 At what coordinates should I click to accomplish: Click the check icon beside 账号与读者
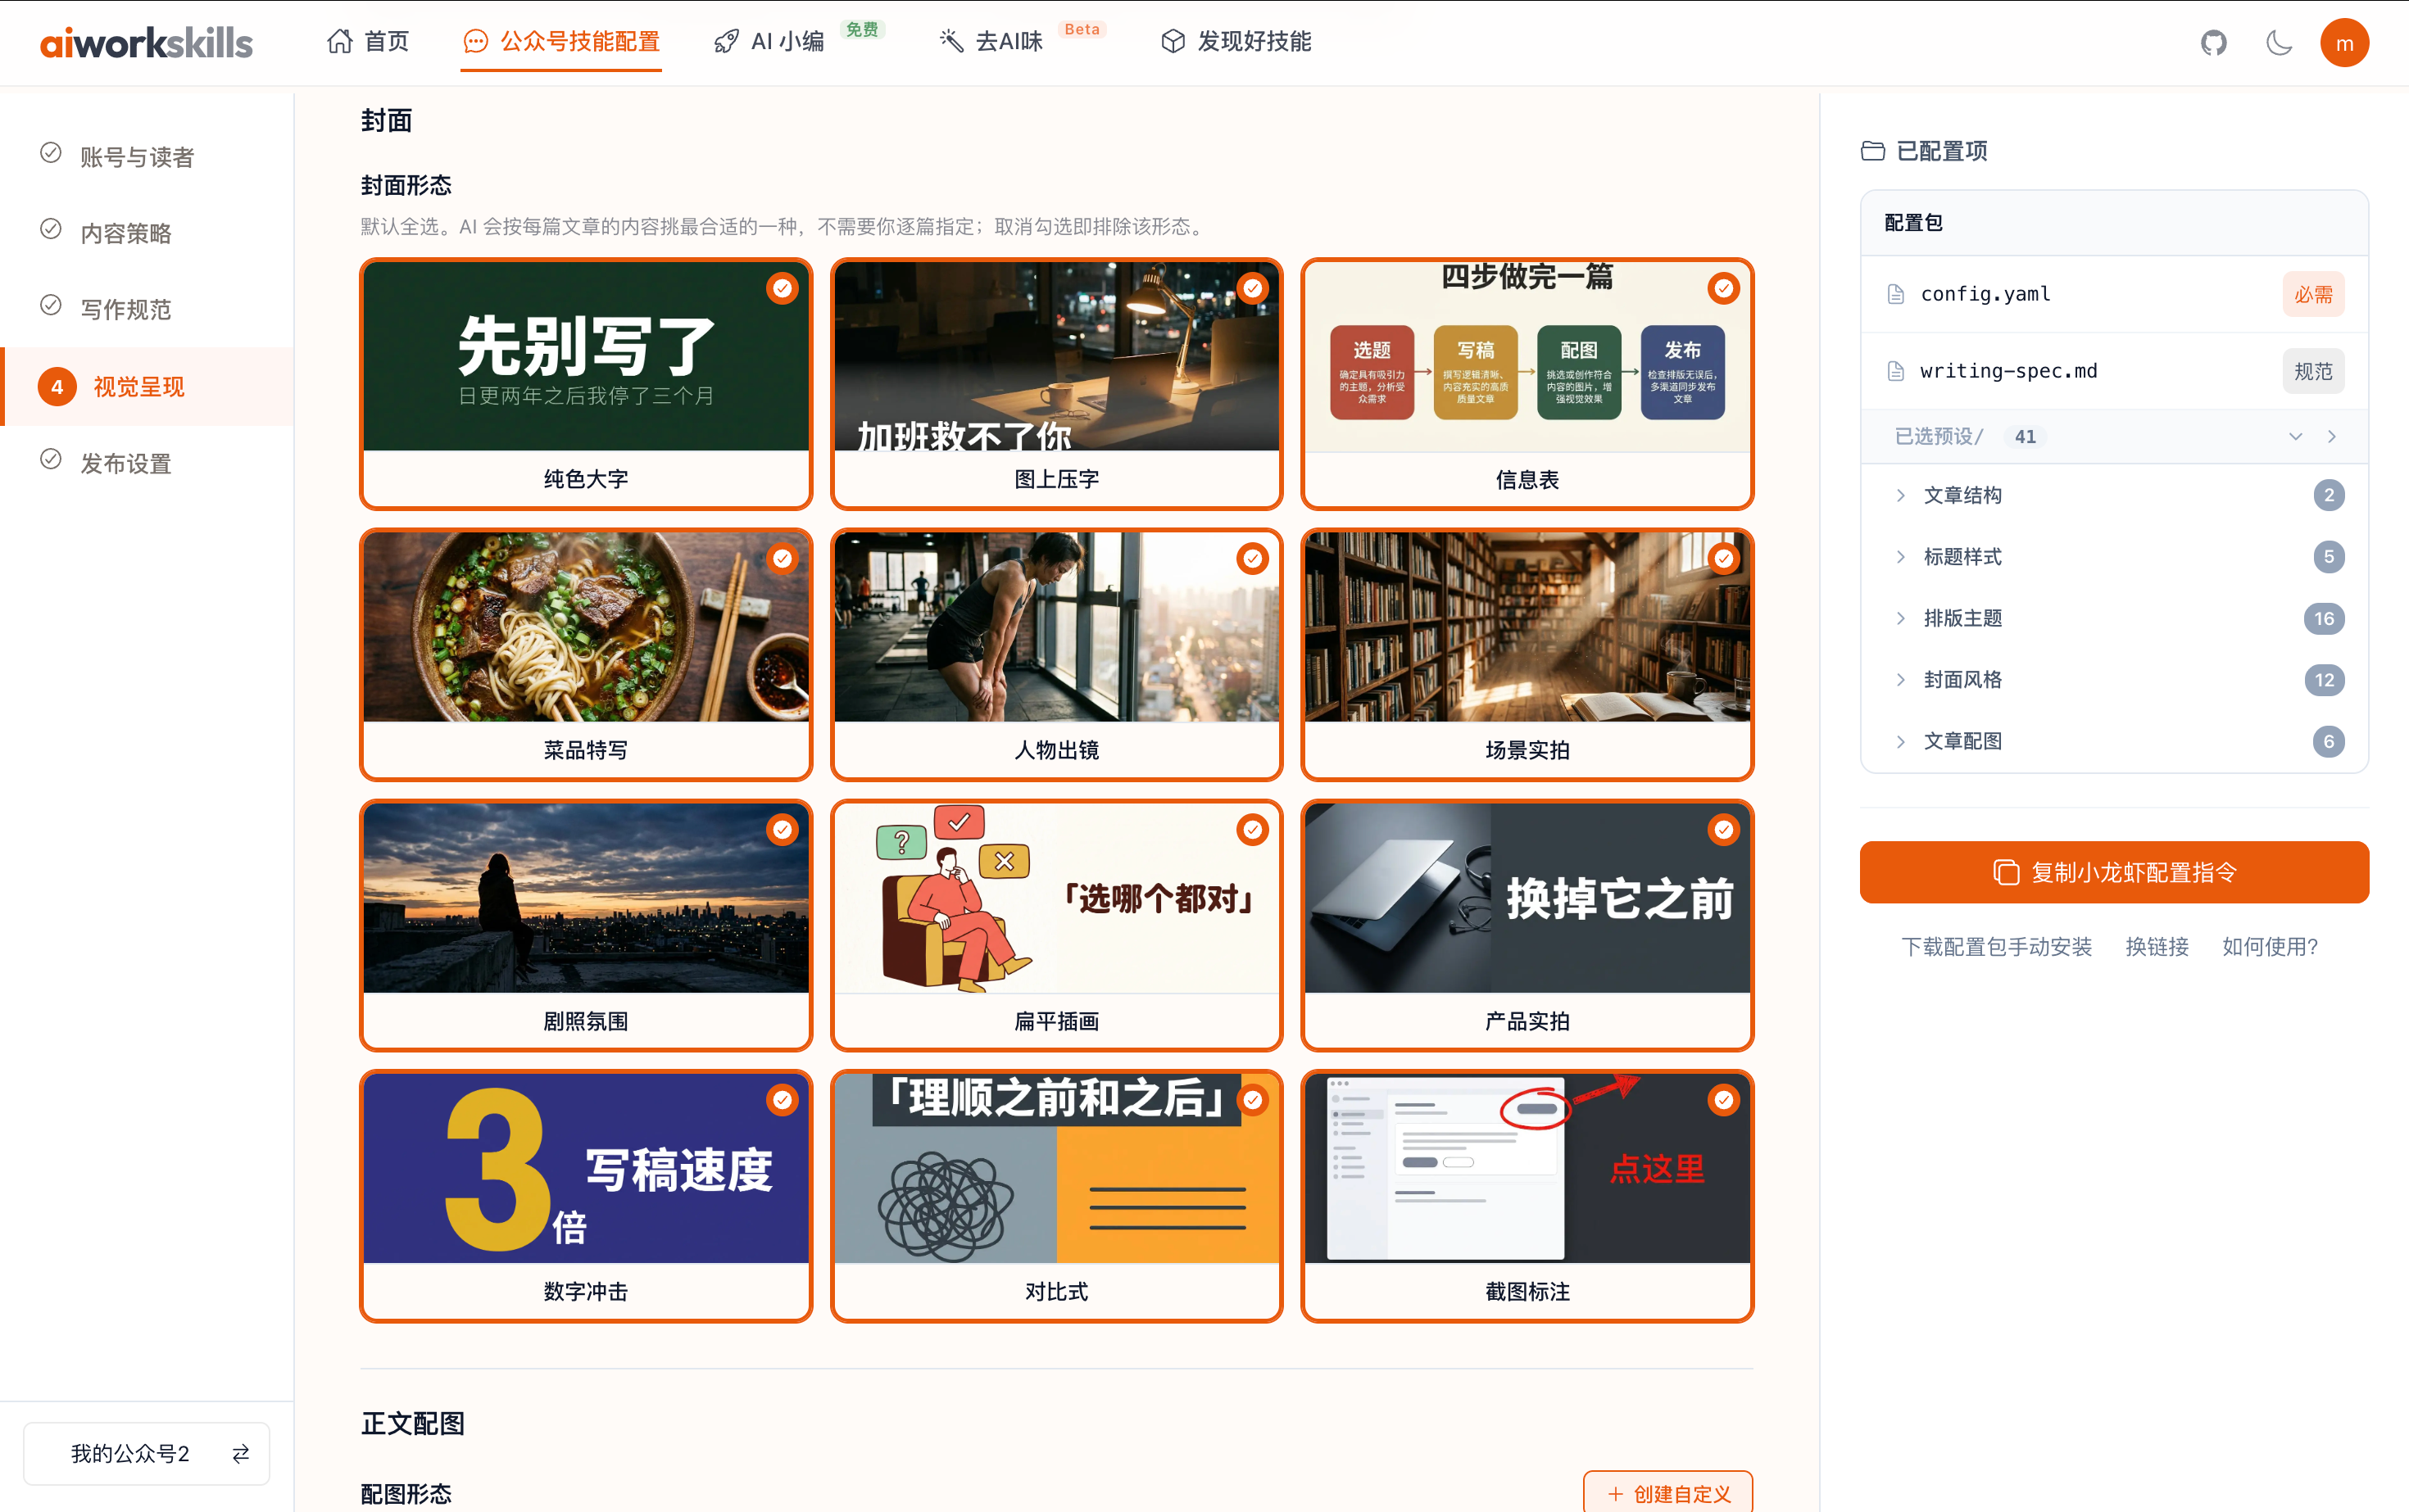[x=51, y=153]
